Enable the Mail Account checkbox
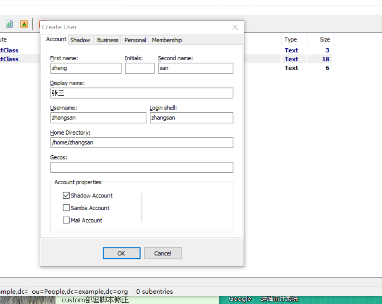 (x=66, y=220)
